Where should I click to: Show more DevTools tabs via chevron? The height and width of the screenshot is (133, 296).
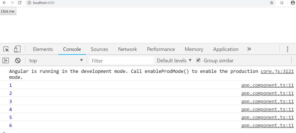coord(249,49)
